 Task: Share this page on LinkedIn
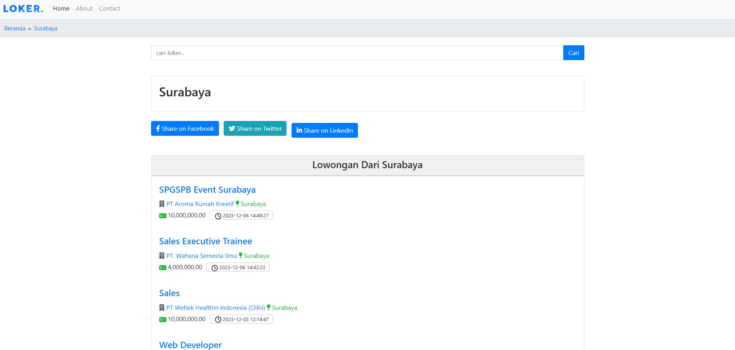[x=325, y=130]
